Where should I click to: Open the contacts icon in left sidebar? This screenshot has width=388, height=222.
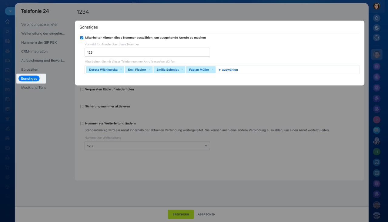[7, 51]
